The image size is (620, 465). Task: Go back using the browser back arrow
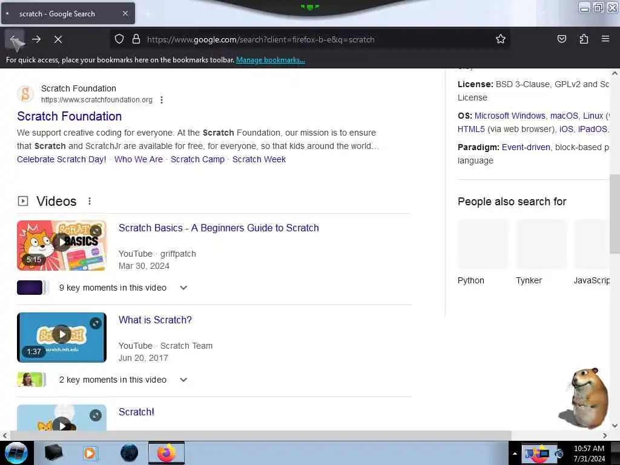click(15, 39)
